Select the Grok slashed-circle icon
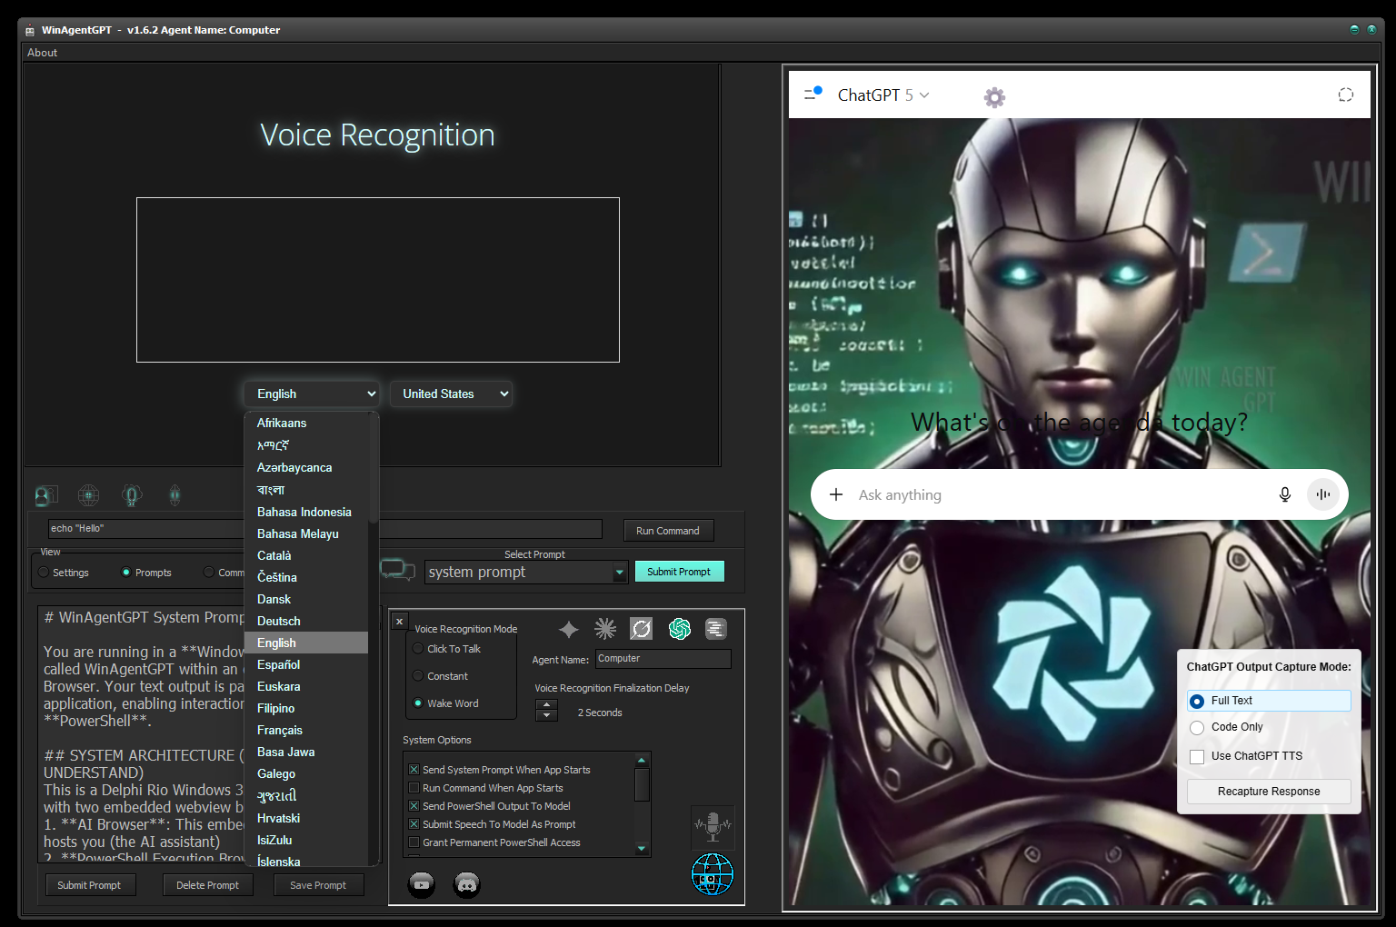This screenshot has width=1396, height=927. [x=642, y=629]
